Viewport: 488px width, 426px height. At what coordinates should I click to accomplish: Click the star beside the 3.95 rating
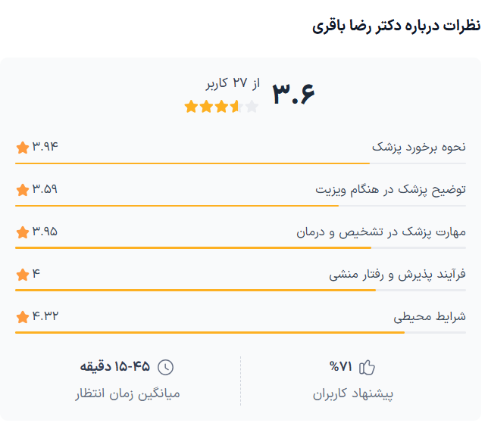click(x=22, y=232)
